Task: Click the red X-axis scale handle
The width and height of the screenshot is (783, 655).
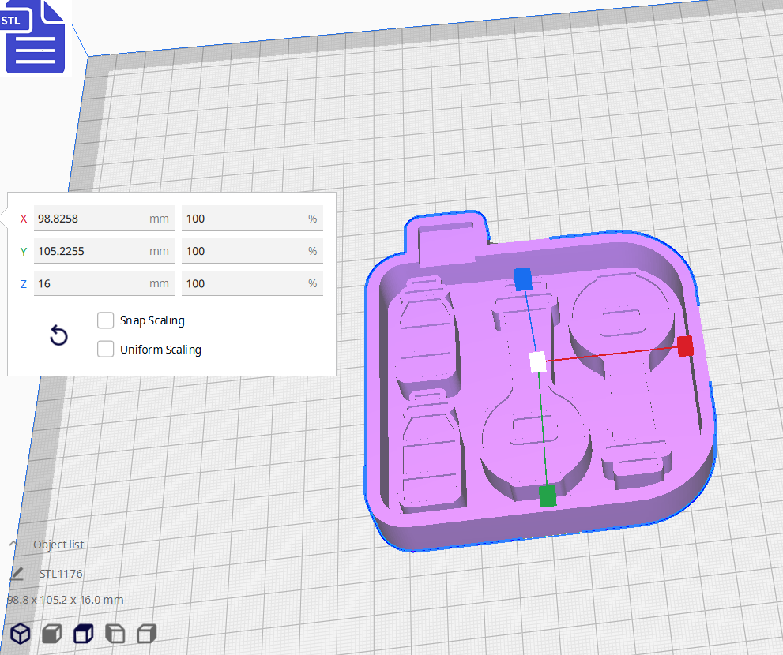Action: [x=684, y=346]
